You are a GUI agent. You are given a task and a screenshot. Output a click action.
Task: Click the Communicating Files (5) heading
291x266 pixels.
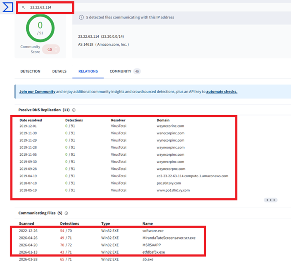coord(40,213)
